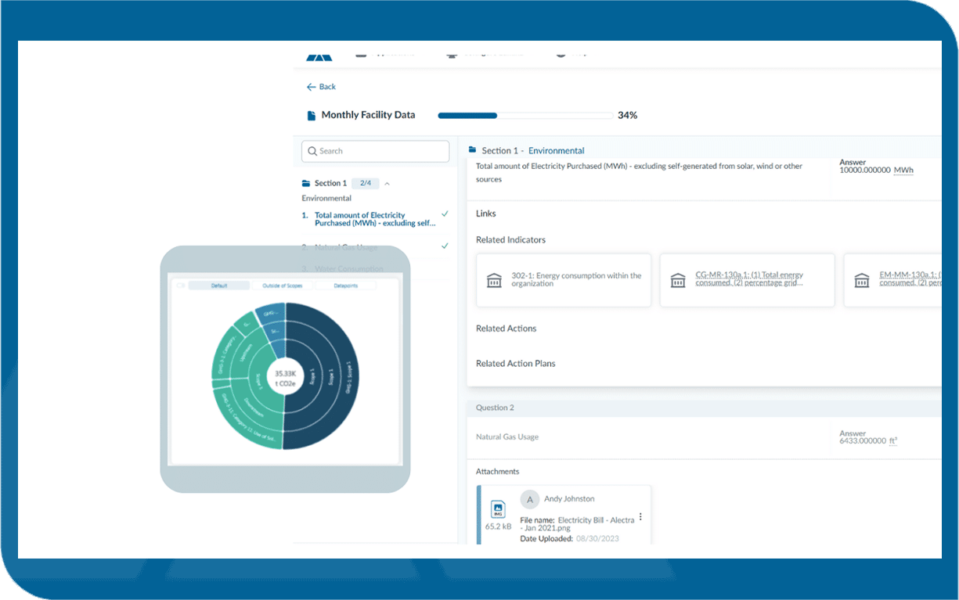Click the 34% completion progress bar
The width and height of the screenshot is (959, 600).
525,116
